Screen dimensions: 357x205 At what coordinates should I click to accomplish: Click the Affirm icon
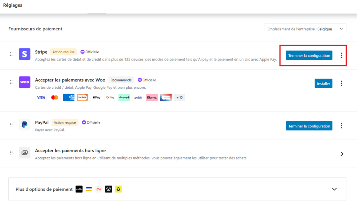click(x=138, y=97)
